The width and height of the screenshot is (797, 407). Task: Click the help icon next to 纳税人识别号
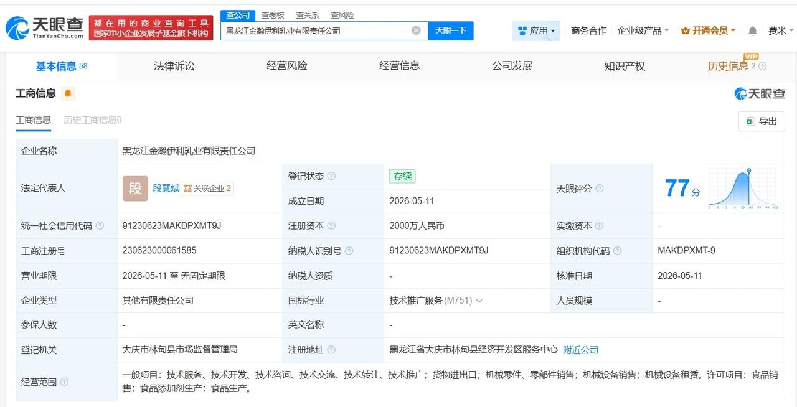pyautogui.click(x=349, y=251)
